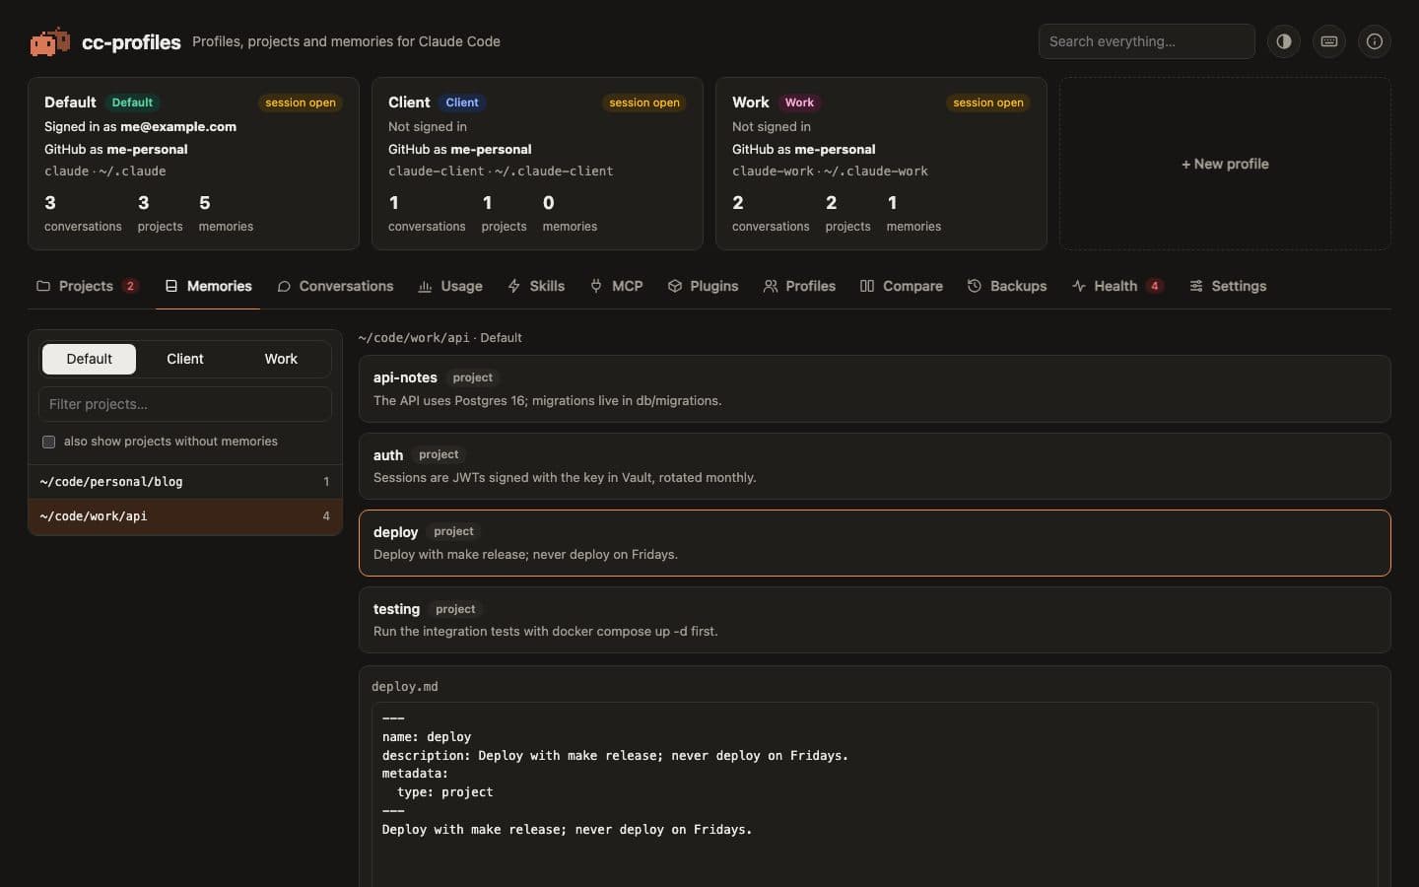Click the Health pulse icon
This screenshot has width=1419, height=887.
click(1079, 286)
